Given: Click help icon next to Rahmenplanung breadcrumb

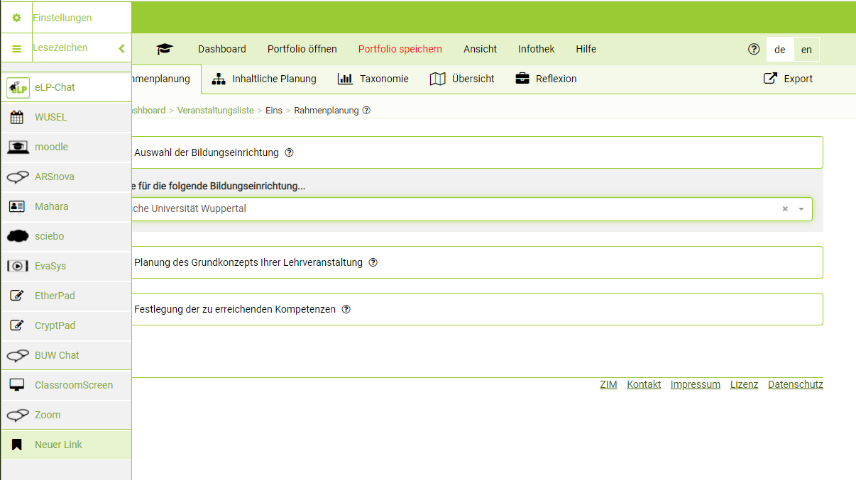Looking at the screenshot, I should (366, 111).
